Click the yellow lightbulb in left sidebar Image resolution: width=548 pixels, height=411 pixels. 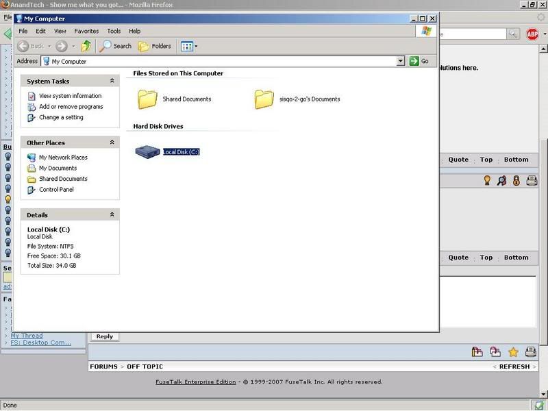[8, 199]
